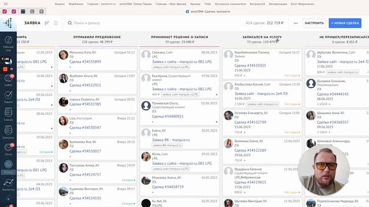Toggle the browser sidebar icon

click(6, 4)
